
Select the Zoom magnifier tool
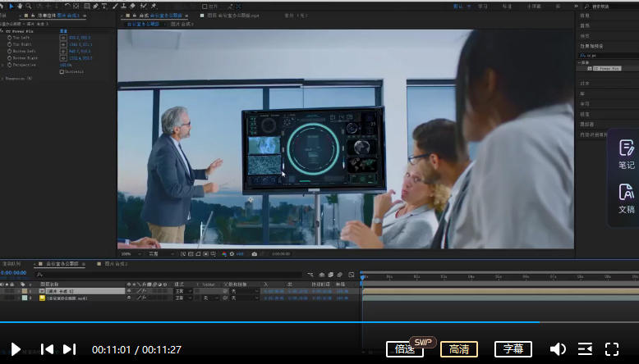[30, 6]
